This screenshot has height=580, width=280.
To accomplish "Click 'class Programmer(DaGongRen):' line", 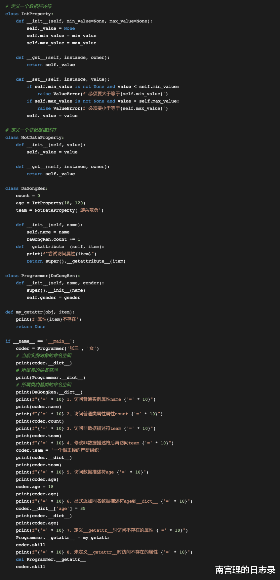I will (x=43, y=276).
